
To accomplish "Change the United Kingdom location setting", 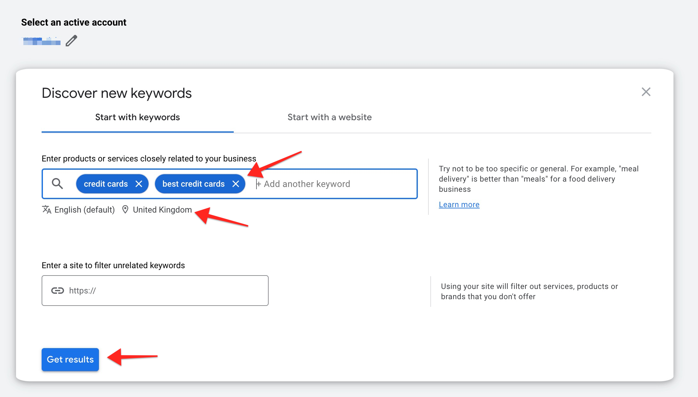I will (x=162, y=210).
